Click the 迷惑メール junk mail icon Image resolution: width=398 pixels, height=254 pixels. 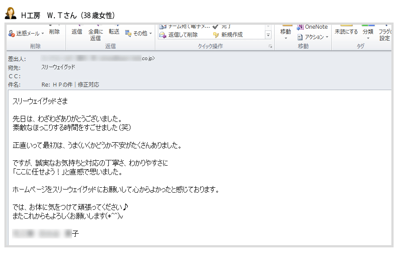[11, 34]
